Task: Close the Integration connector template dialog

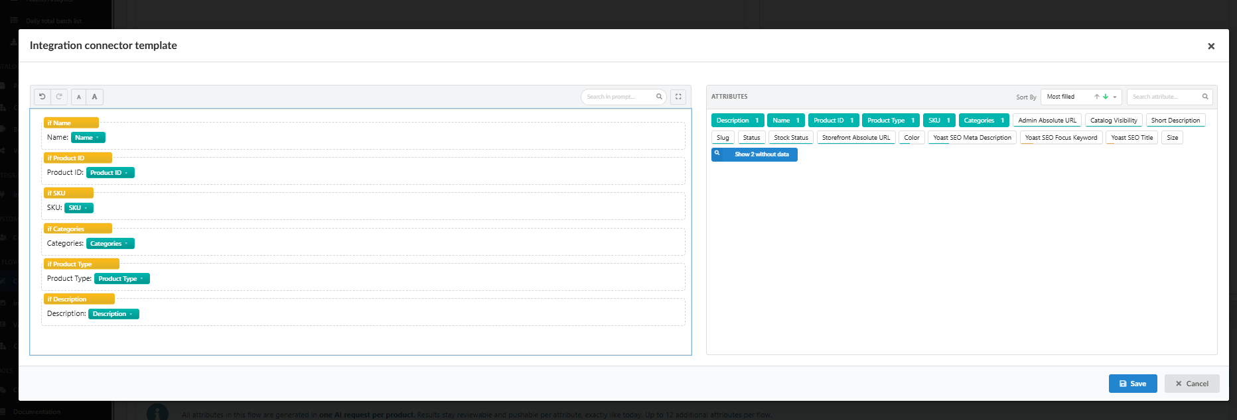Action: [1211, 46]
